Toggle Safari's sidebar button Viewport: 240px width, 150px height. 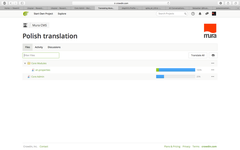pos(22,3)
